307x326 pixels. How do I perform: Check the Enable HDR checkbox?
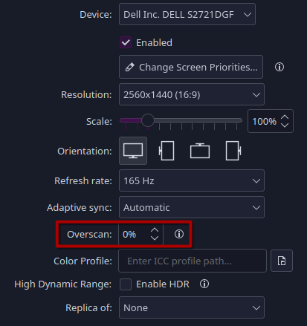point(126,284)
